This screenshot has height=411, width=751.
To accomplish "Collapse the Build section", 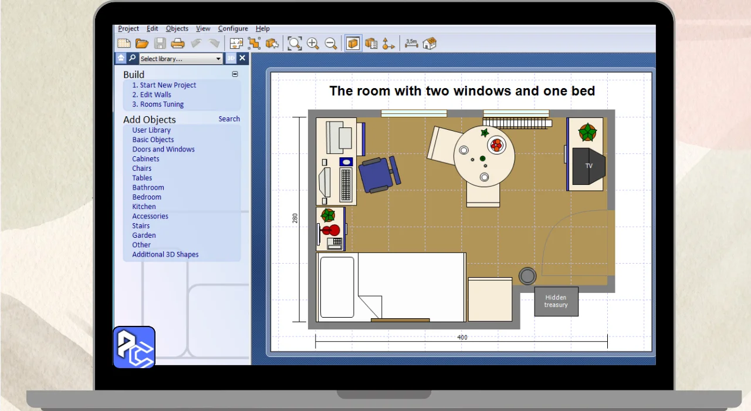I will coord(235,74).
